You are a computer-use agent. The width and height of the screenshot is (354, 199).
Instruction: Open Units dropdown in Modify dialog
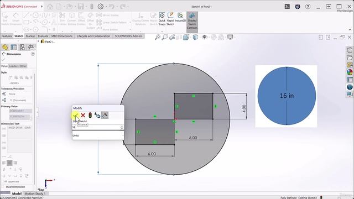tap(98, 135)
